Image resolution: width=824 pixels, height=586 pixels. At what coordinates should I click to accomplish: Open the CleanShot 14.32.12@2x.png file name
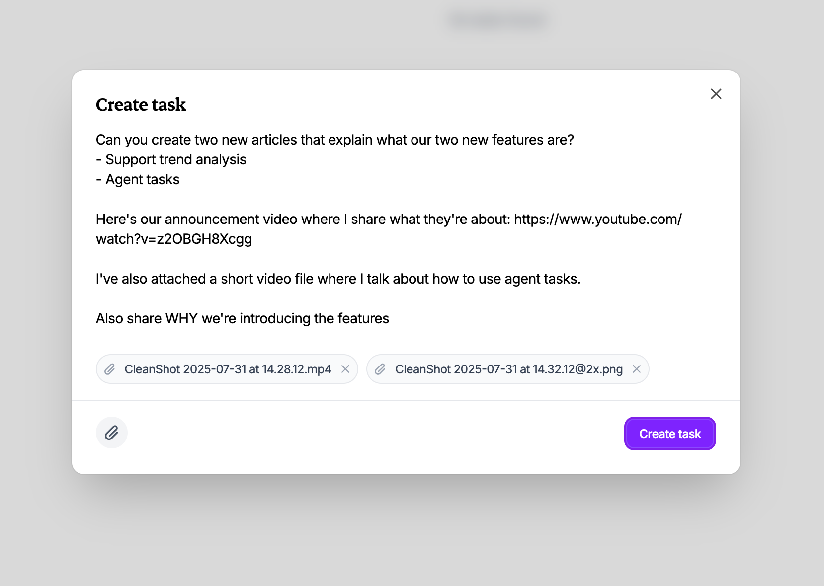508,369
